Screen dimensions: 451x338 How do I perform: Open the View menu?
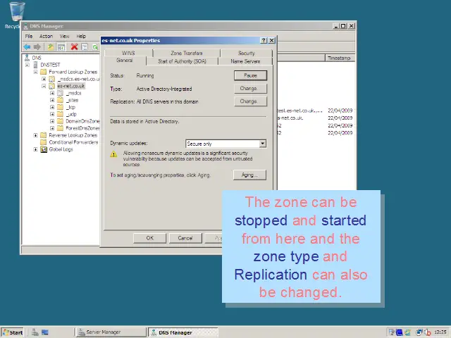point(64,36)
